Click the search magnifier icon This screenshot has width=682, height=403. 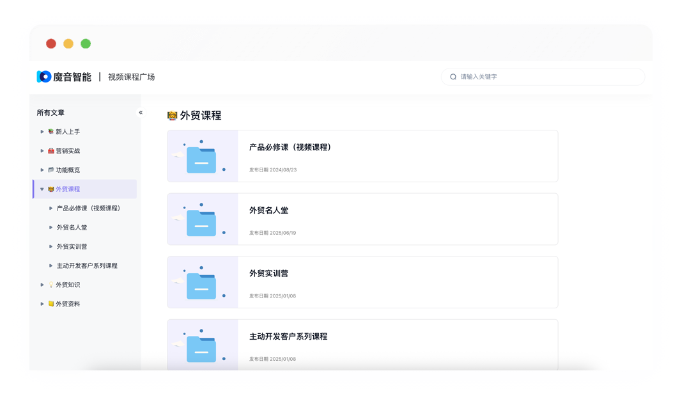pos(453,77)
